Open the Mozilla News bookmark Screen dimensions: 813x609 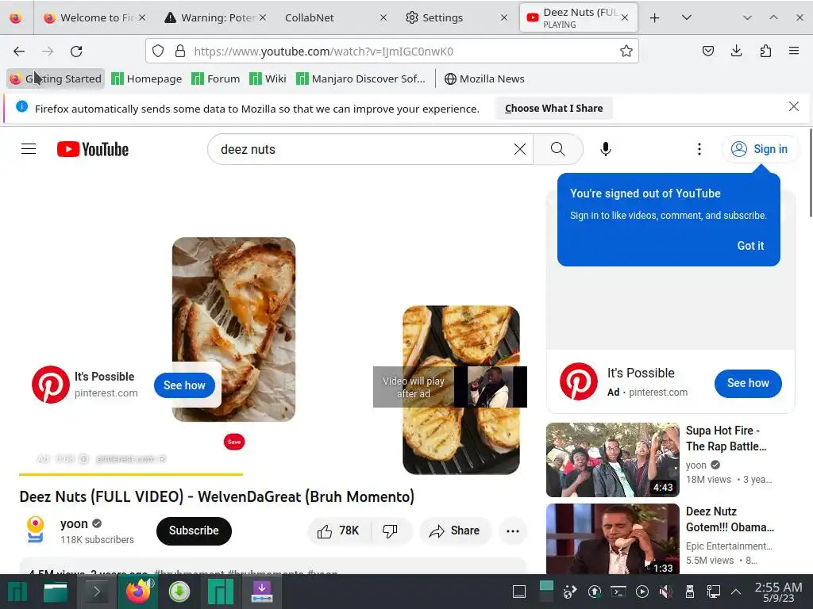[x=484, y=79]
